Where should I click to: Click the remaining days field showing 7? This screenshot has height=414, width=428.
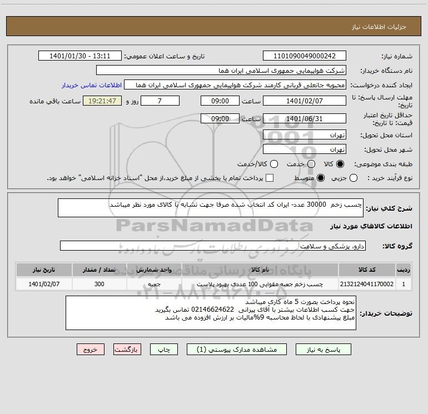coord(160,101)
